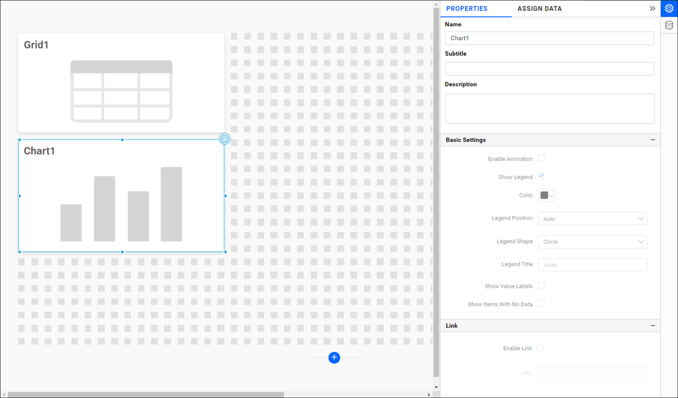Click the vertical scrollbar down arrow
The image size is (678, 398).
(x=437, y=387)
